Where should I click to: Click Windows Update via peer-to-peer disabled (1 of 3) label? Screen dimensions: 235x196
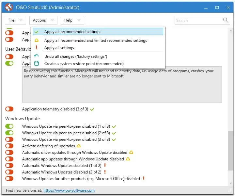coord(66,126)
